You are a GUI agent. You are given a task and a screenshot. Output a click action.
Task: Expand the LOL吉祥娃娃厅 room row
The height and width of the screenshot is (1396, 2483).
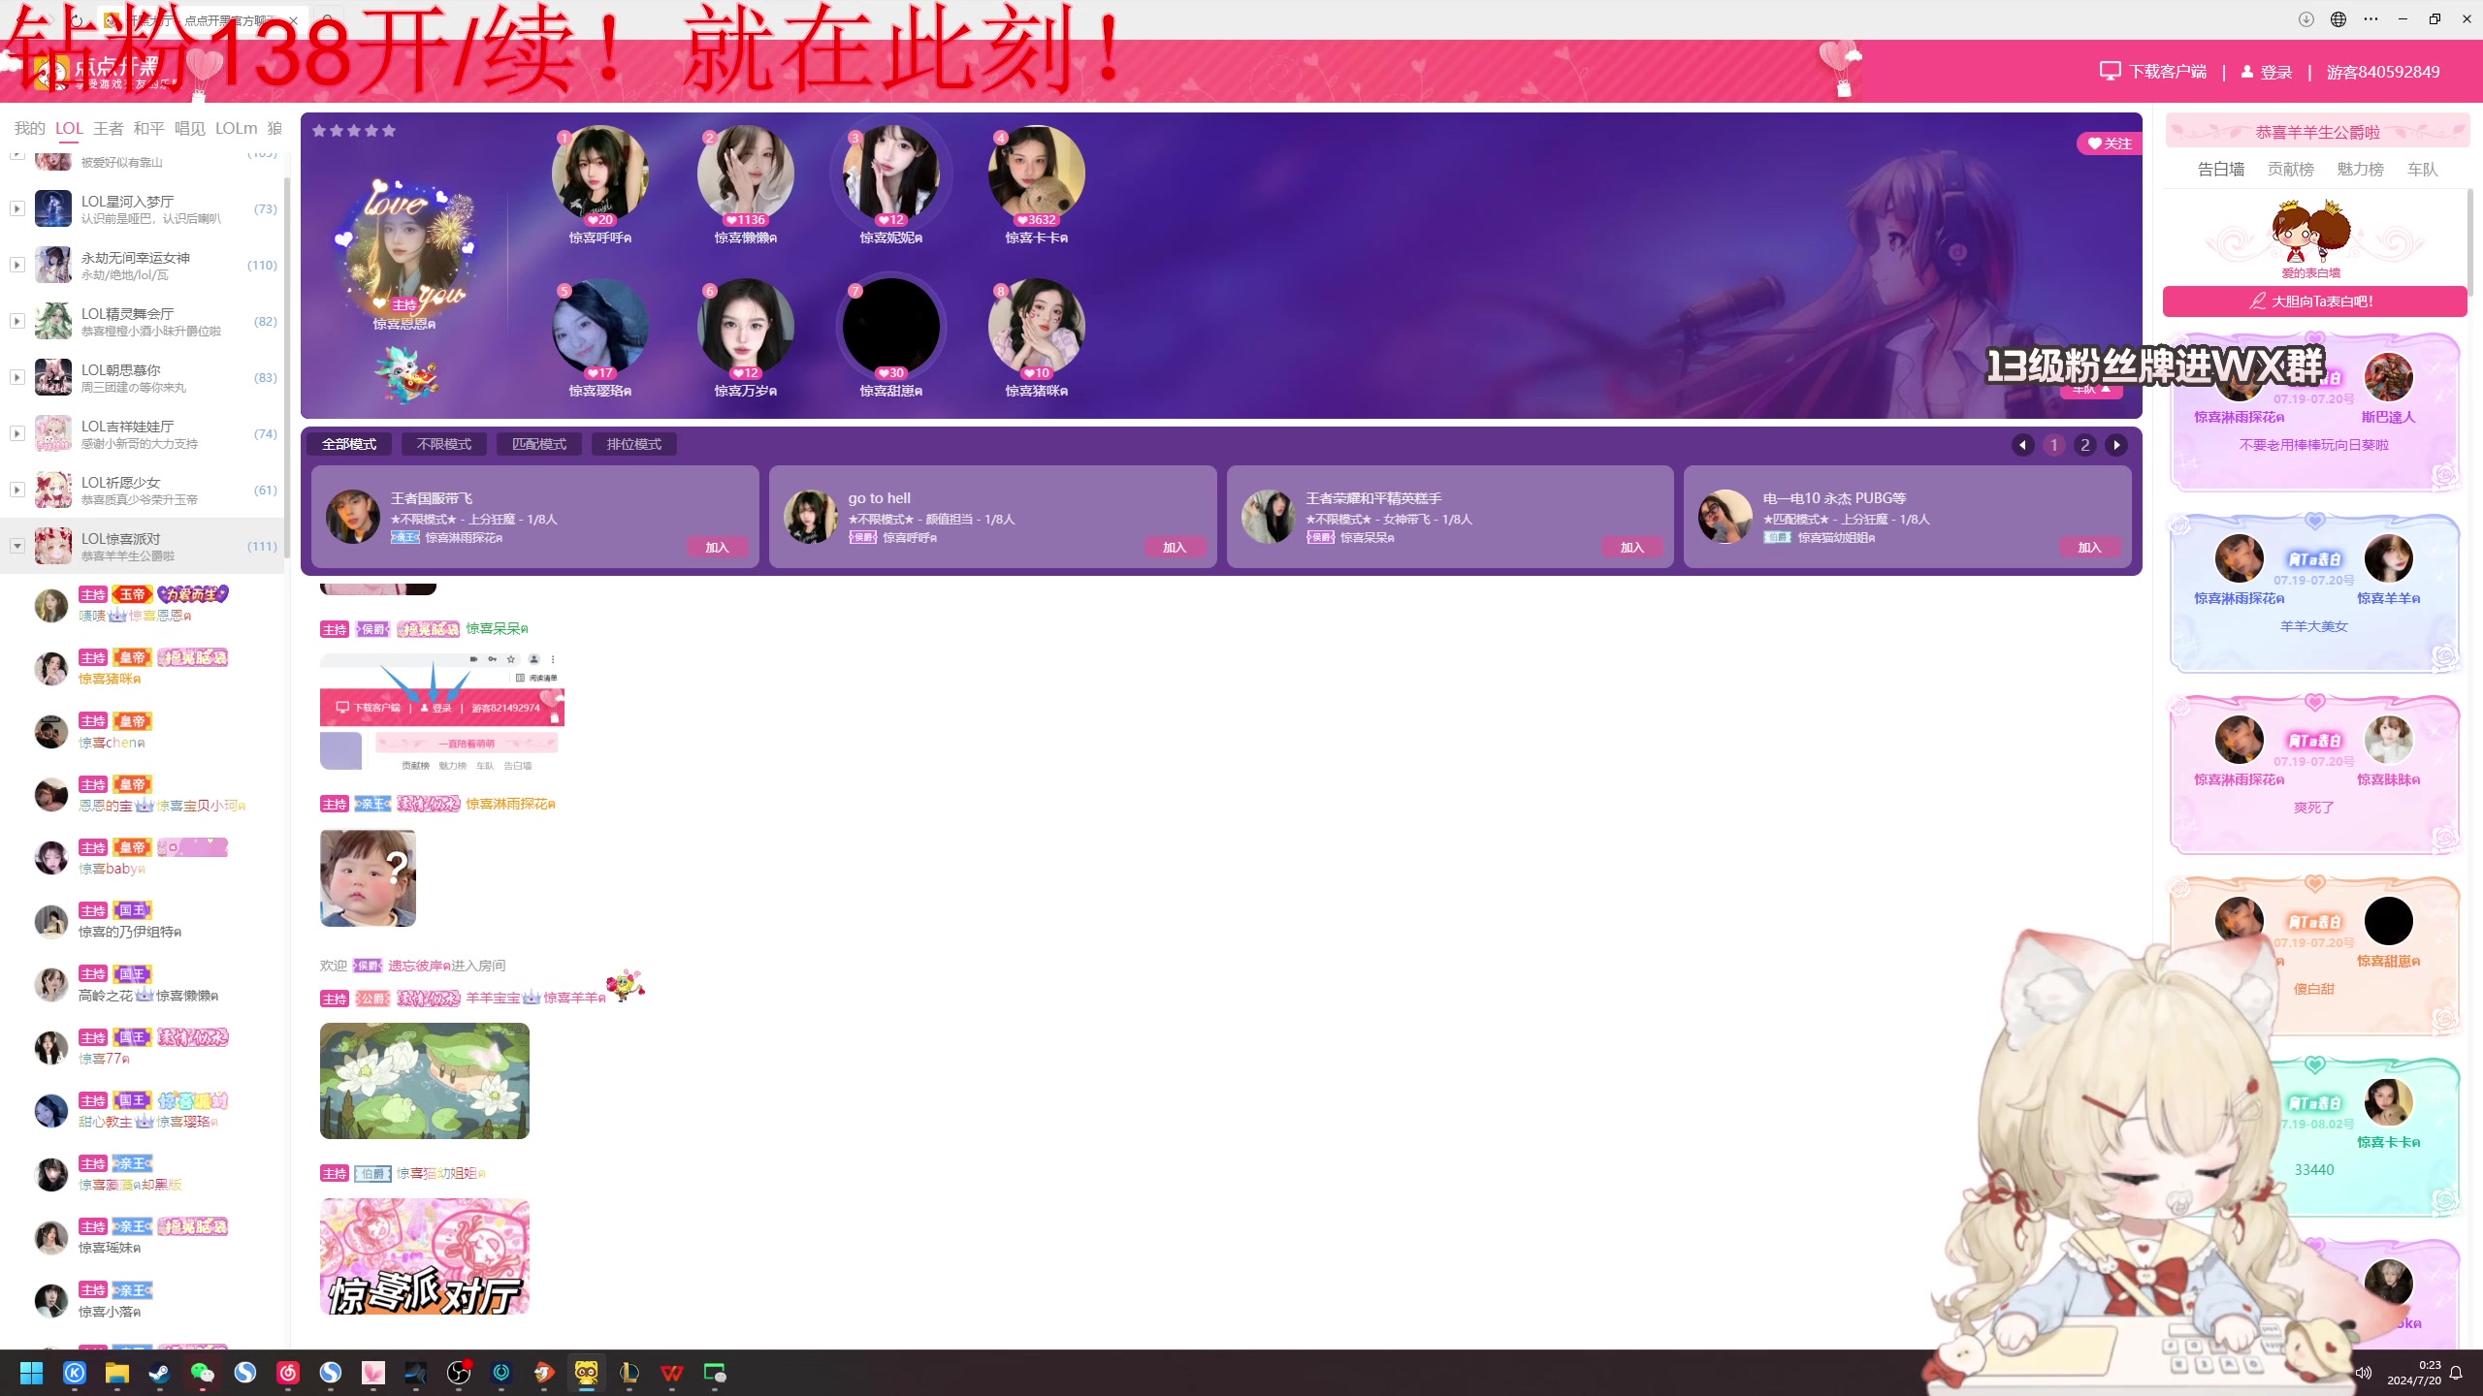click(16, 433)
